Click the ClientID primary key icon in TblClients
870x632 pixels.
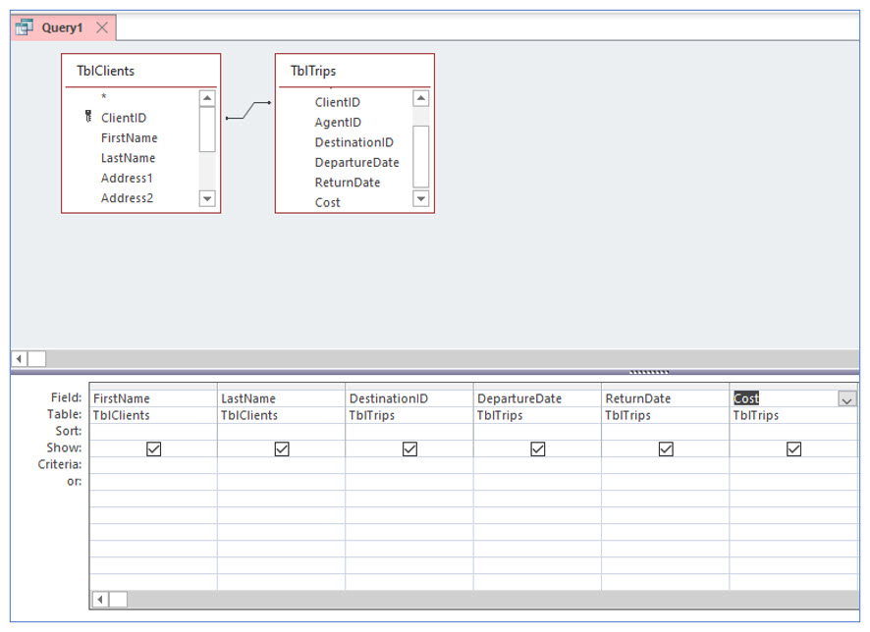[88, 117]
